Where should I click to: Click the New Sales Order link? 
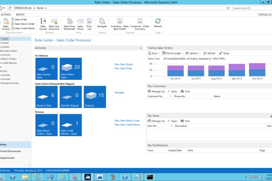(123, 68)
